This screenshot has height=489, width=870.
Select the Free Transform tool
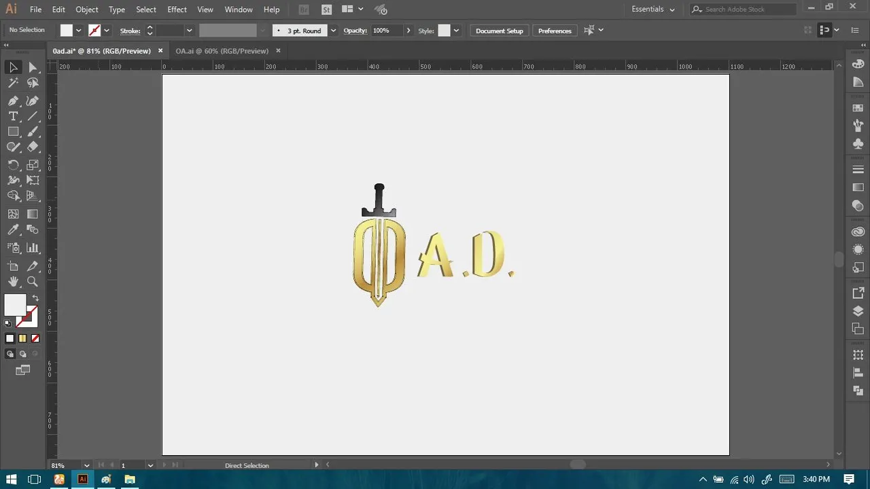click(33, 181)
